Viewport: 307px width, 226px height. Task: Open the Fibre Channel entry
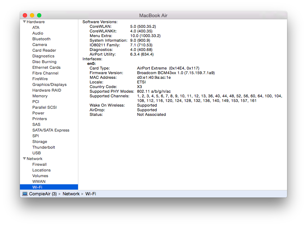click(46, 73)
